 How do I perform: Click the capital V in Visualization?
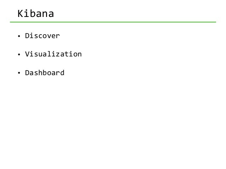27,54
